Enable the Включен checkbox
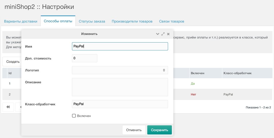This screenshot has width=274, height=138. point(74,116)
